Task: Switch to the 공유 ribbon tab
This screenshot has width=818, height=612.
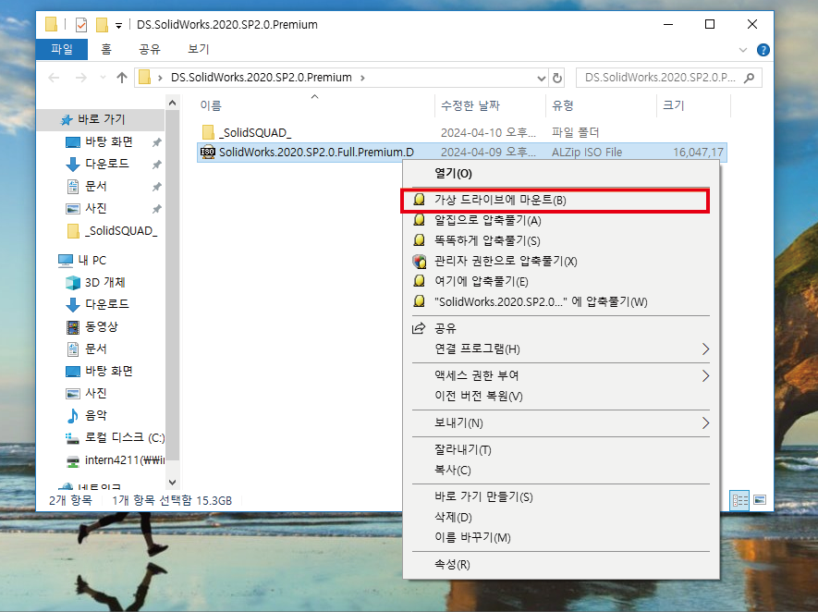Action: (149, 49)
